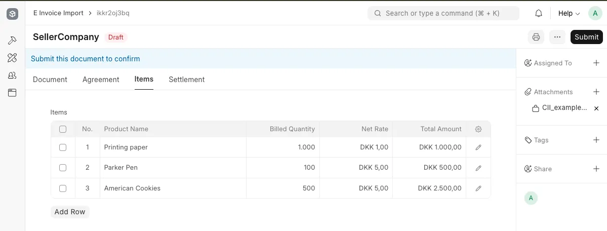
Task: Add a tag using the Tags plus
Action: (596, 140)
